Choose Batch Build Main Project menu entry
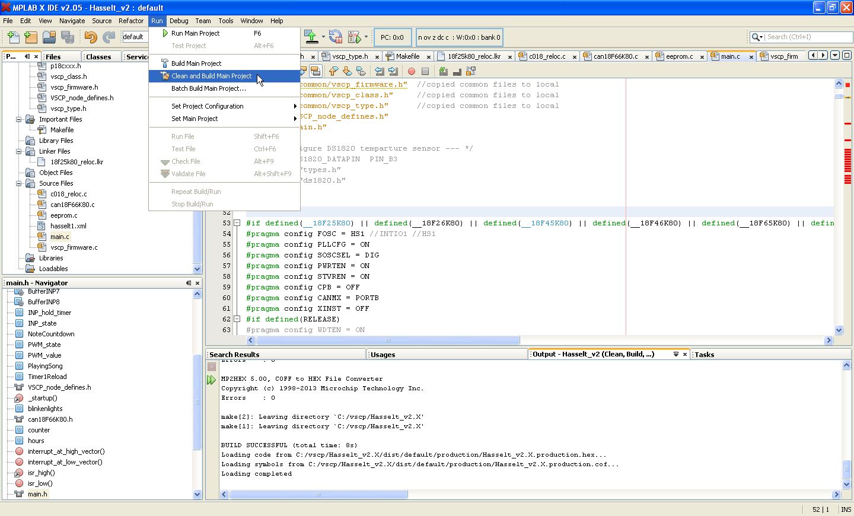Screen dimensions: 854x516 point(208,88)
